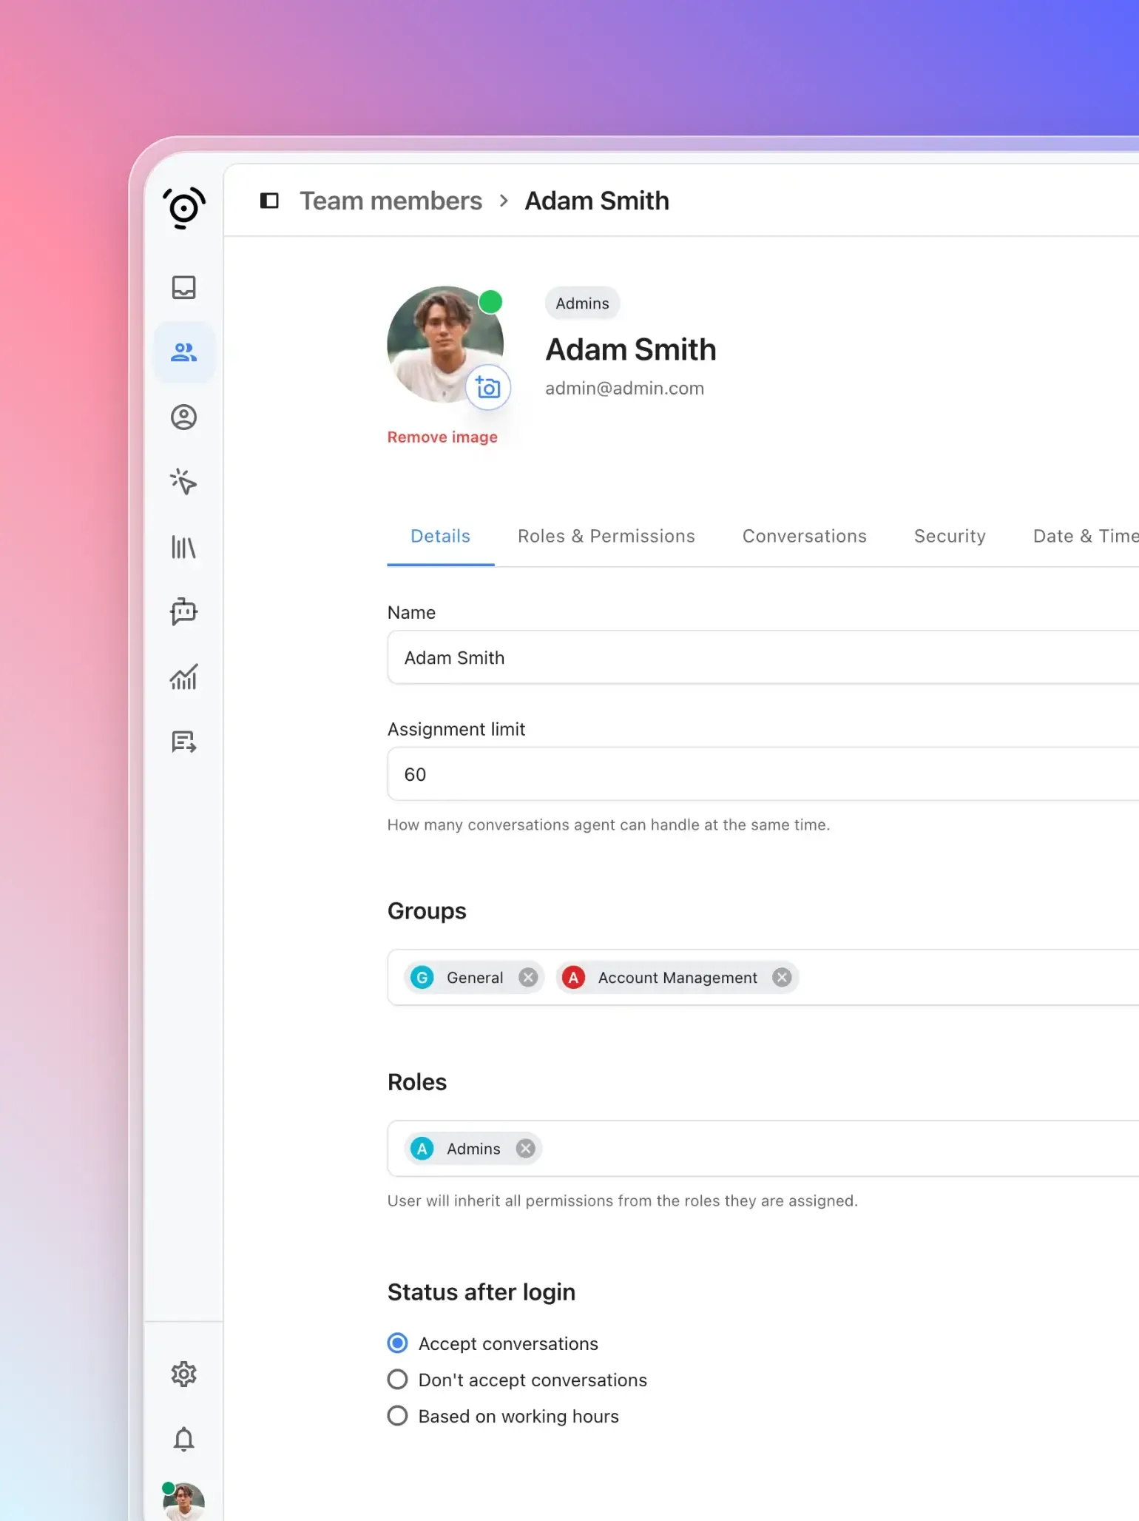The width and height of the screenshot is (1139, 1521).
Task: Switch to the Details tab
Action: pos(441,537)
